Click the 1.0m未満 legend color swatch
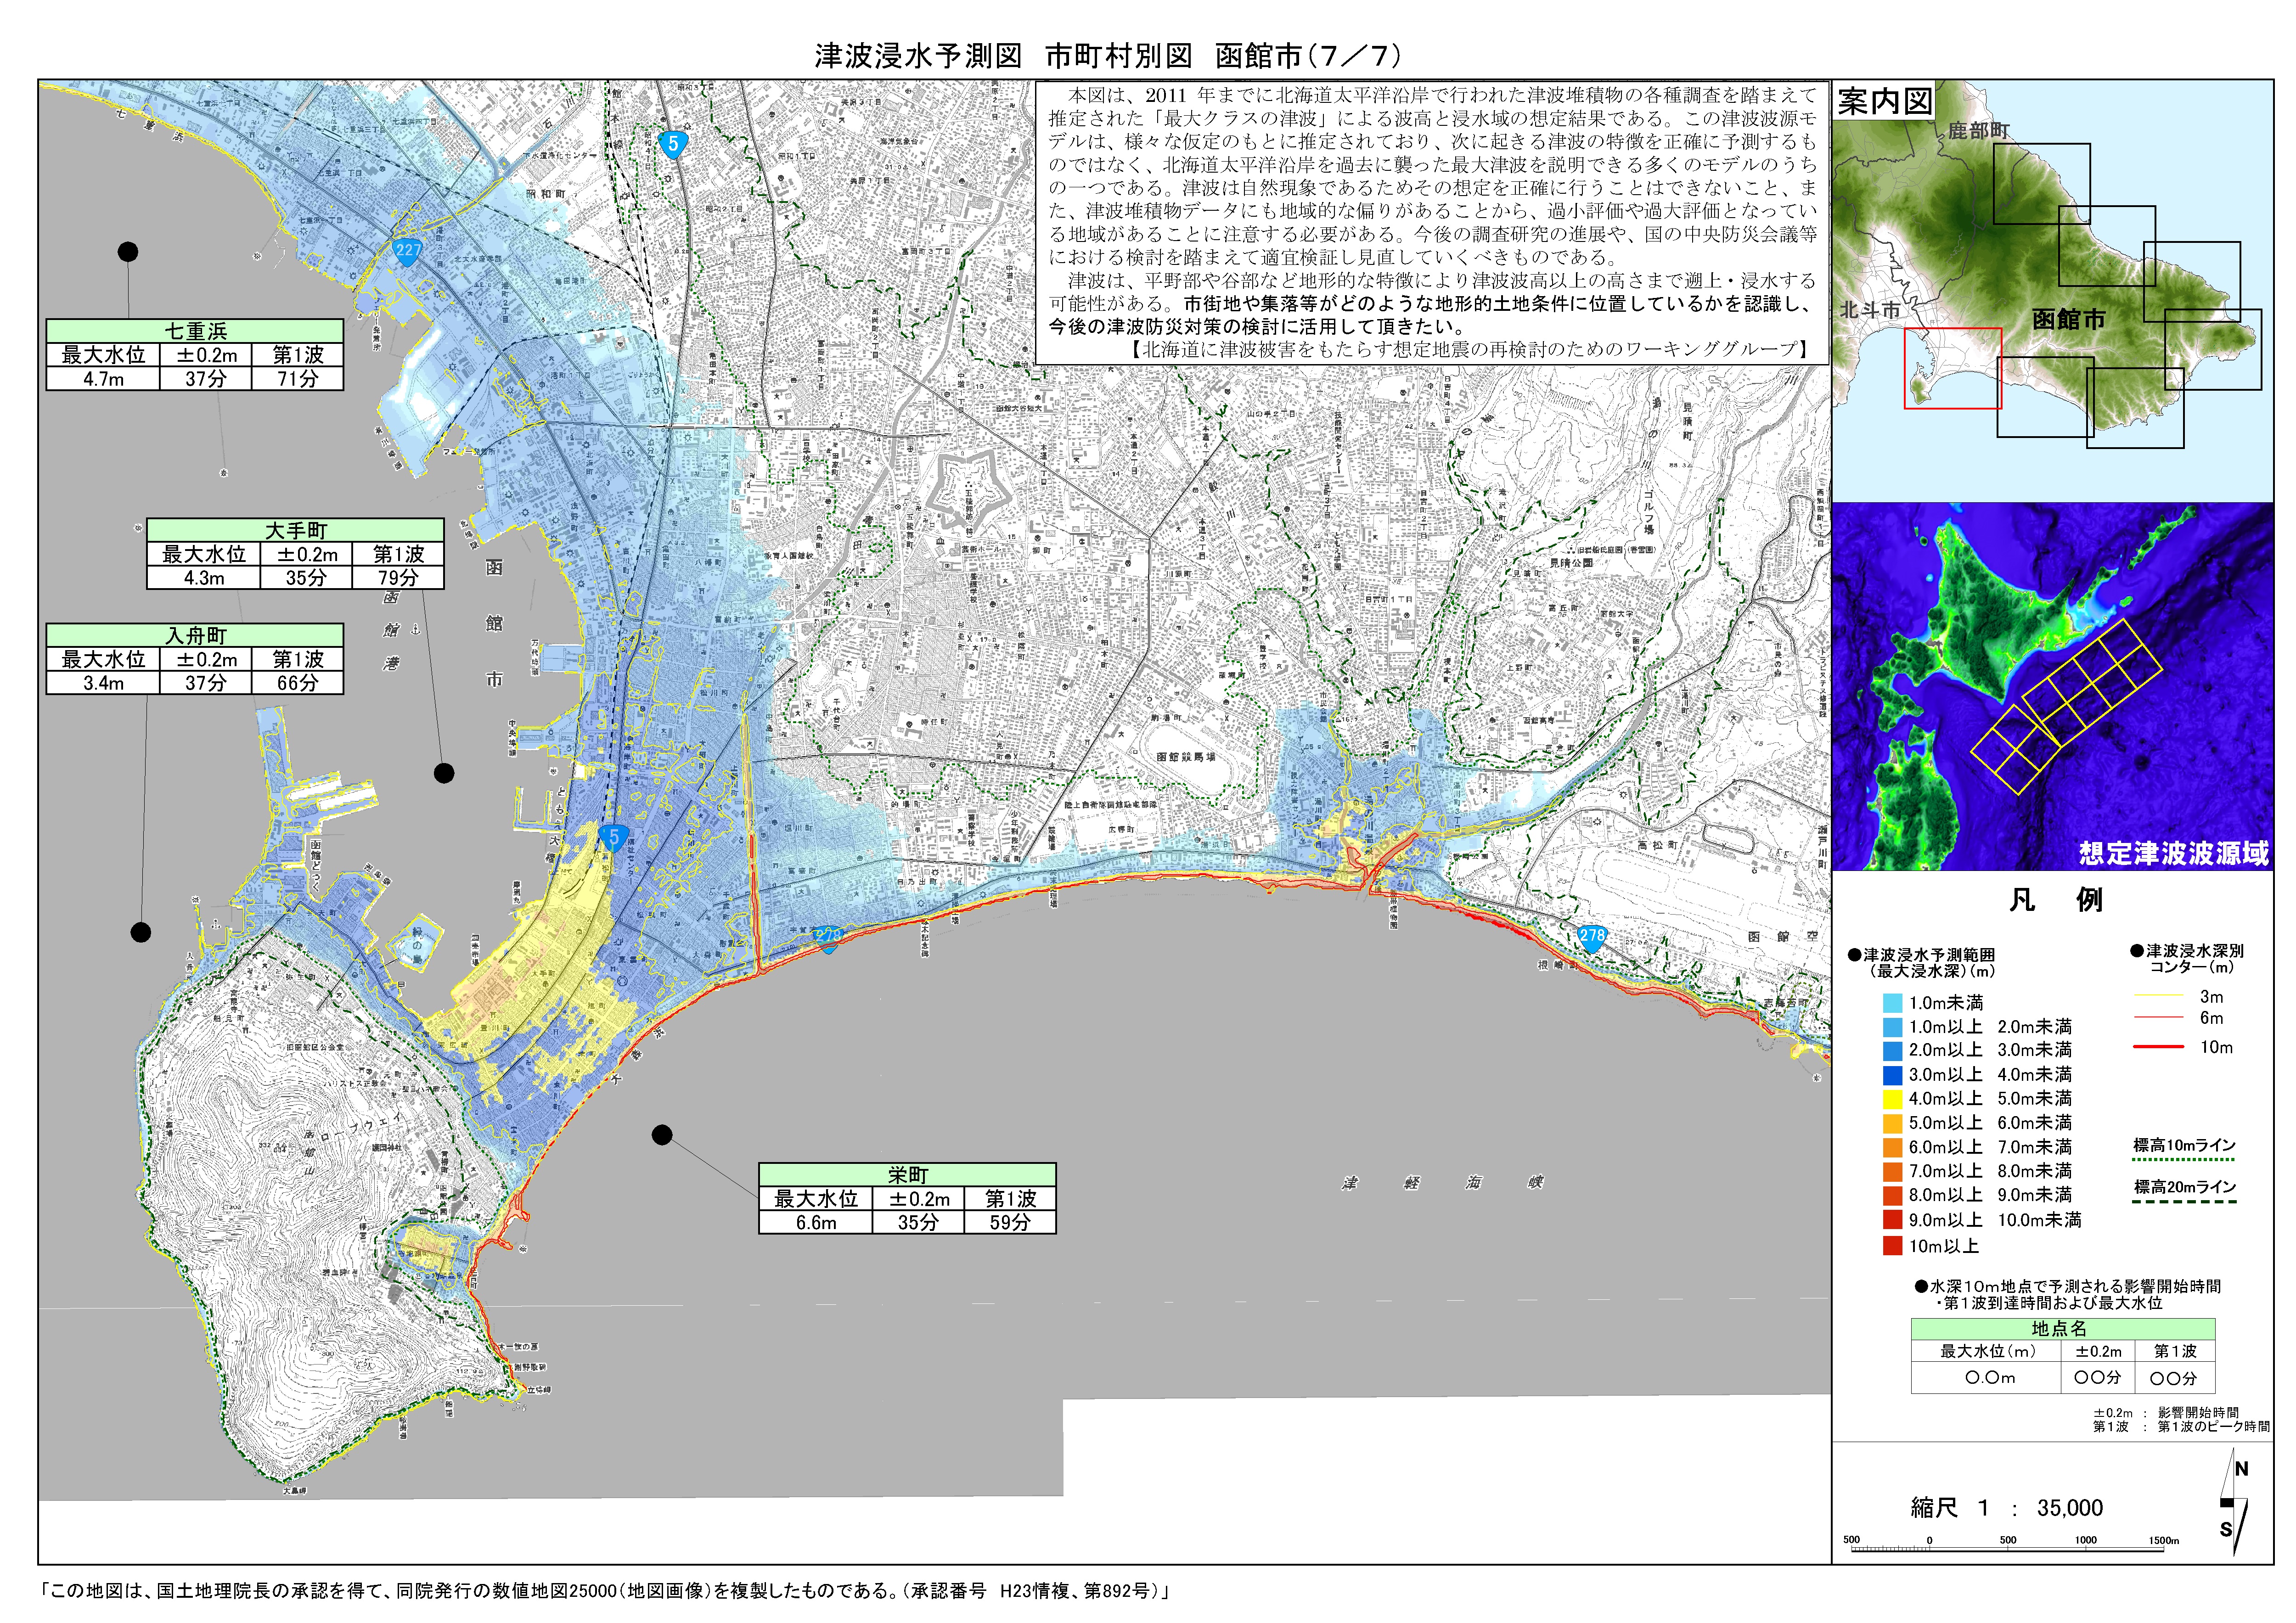The image size is (2296, 1623). point(1892,1003)
